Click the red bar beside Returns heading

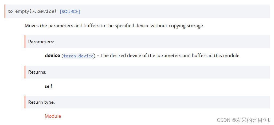click(25, 72)
